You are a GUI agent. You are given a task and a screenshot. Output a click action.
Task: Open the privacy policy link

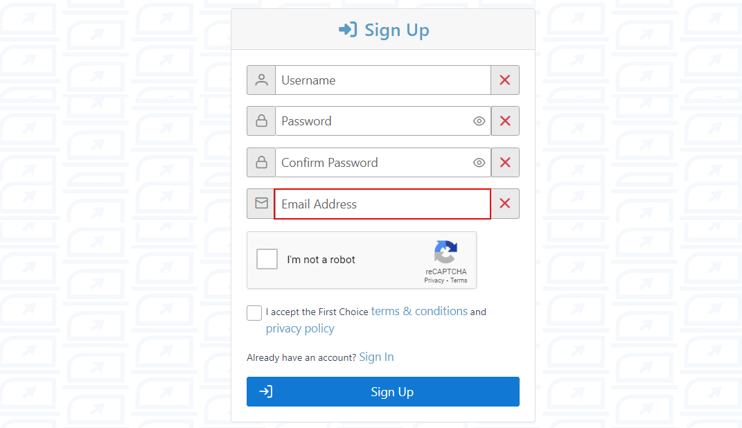click(x=300, y=329)
